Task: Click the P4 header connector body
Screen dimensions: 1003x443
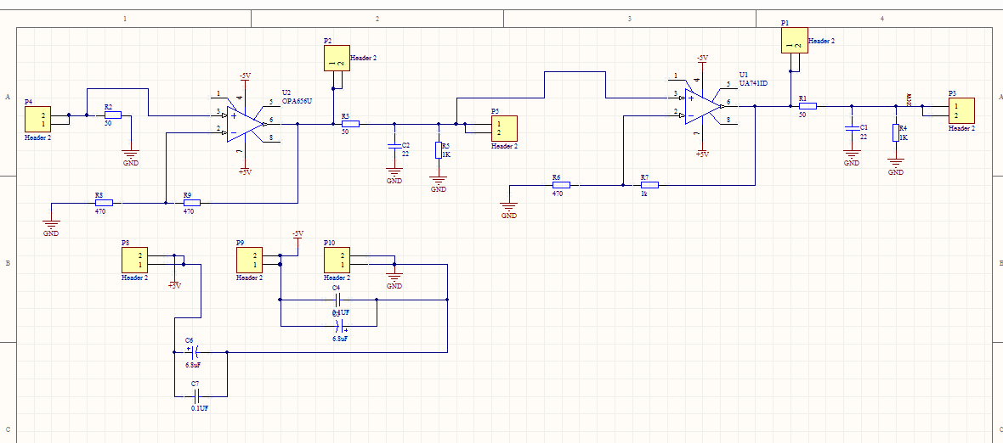Action: point(37,120)
